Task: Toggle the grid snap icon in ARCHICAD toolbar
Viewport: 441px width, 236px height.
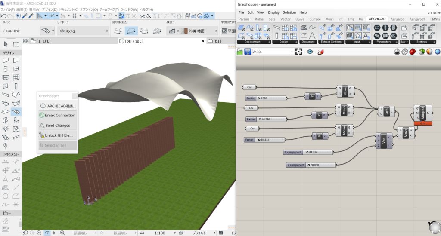Action: click(75, 16)
